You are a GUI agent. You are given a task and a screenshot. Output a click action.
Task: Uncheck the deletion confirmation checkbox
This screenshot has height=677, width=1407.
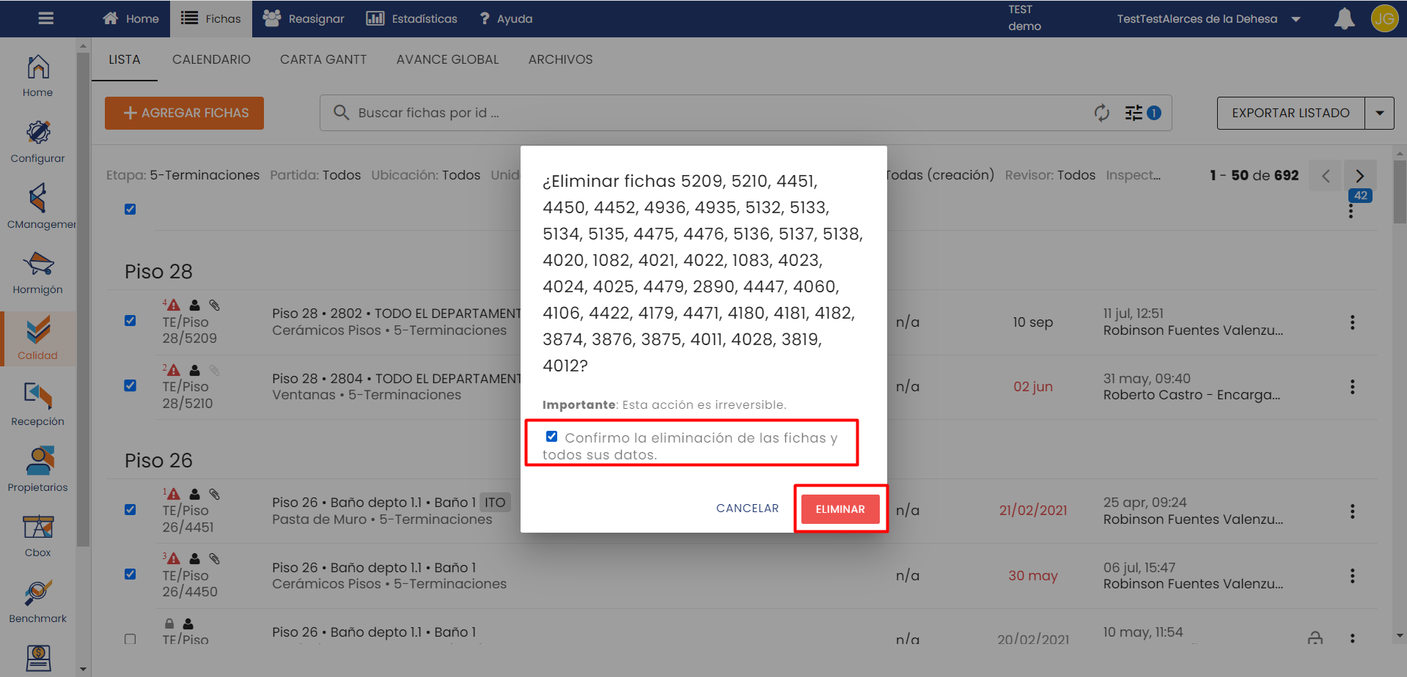[551, 437]
